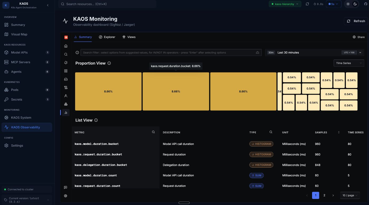This screenshot has width=369, height=205.
Task: Switch to light mode with the sun toggle
Action: (x=348, y=4)
